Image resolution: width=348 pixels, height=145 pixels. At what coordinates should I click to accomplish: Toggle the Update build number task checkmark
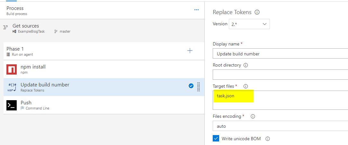(191, 86)
